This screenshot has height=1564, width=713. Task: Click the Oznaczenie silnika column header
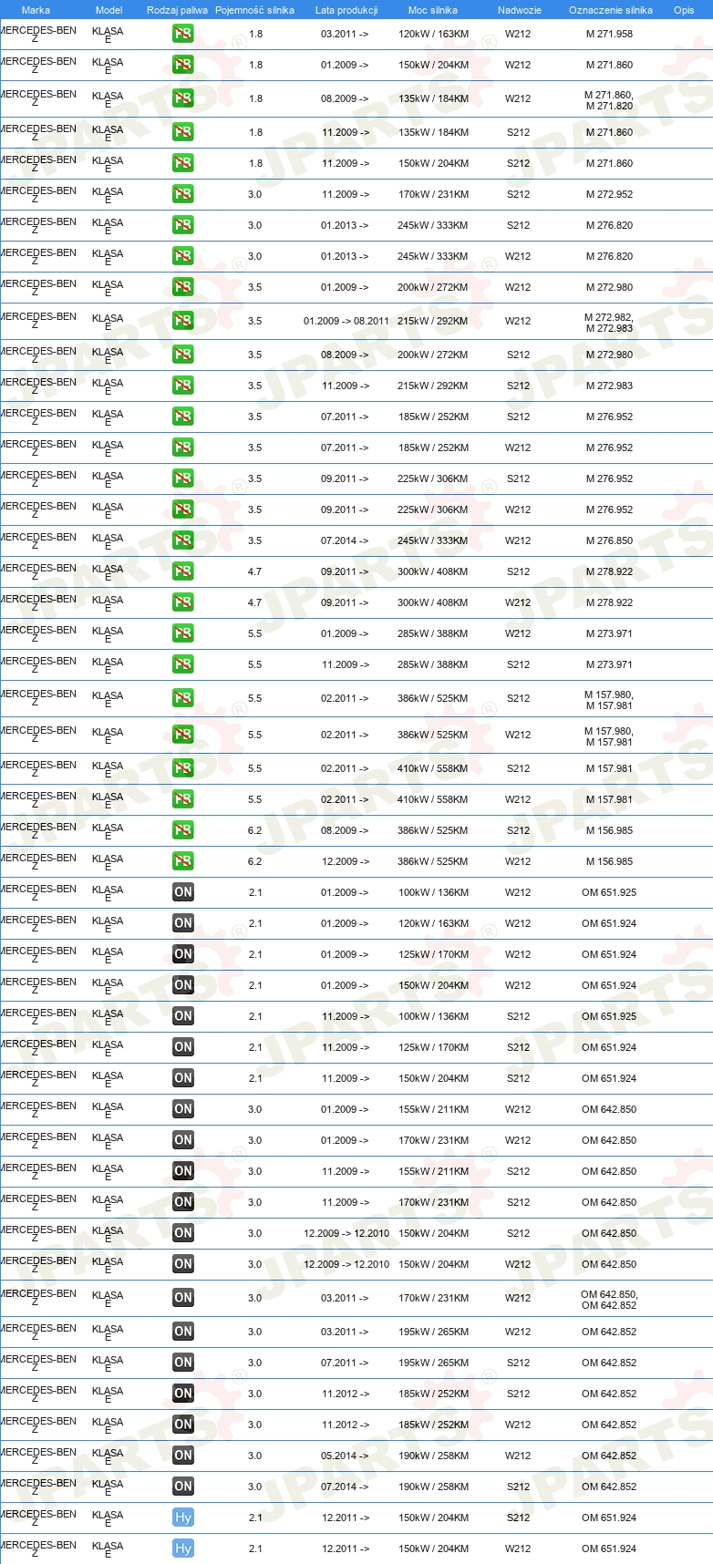[x=611, y=10]
